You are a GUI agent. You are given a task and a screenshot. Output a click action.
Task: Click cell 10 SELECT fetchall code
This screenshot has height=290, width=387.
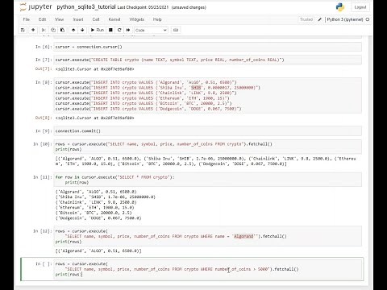[x=208, y=147]
